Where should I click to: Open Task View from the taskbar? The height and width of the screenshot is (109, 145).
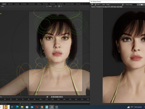tap(12, 107)
